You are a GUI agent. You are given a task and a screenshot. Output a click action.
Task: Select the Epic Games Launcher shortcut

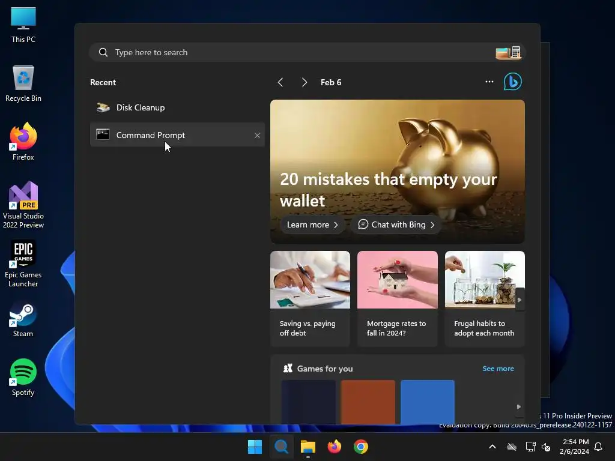point(23,264)
